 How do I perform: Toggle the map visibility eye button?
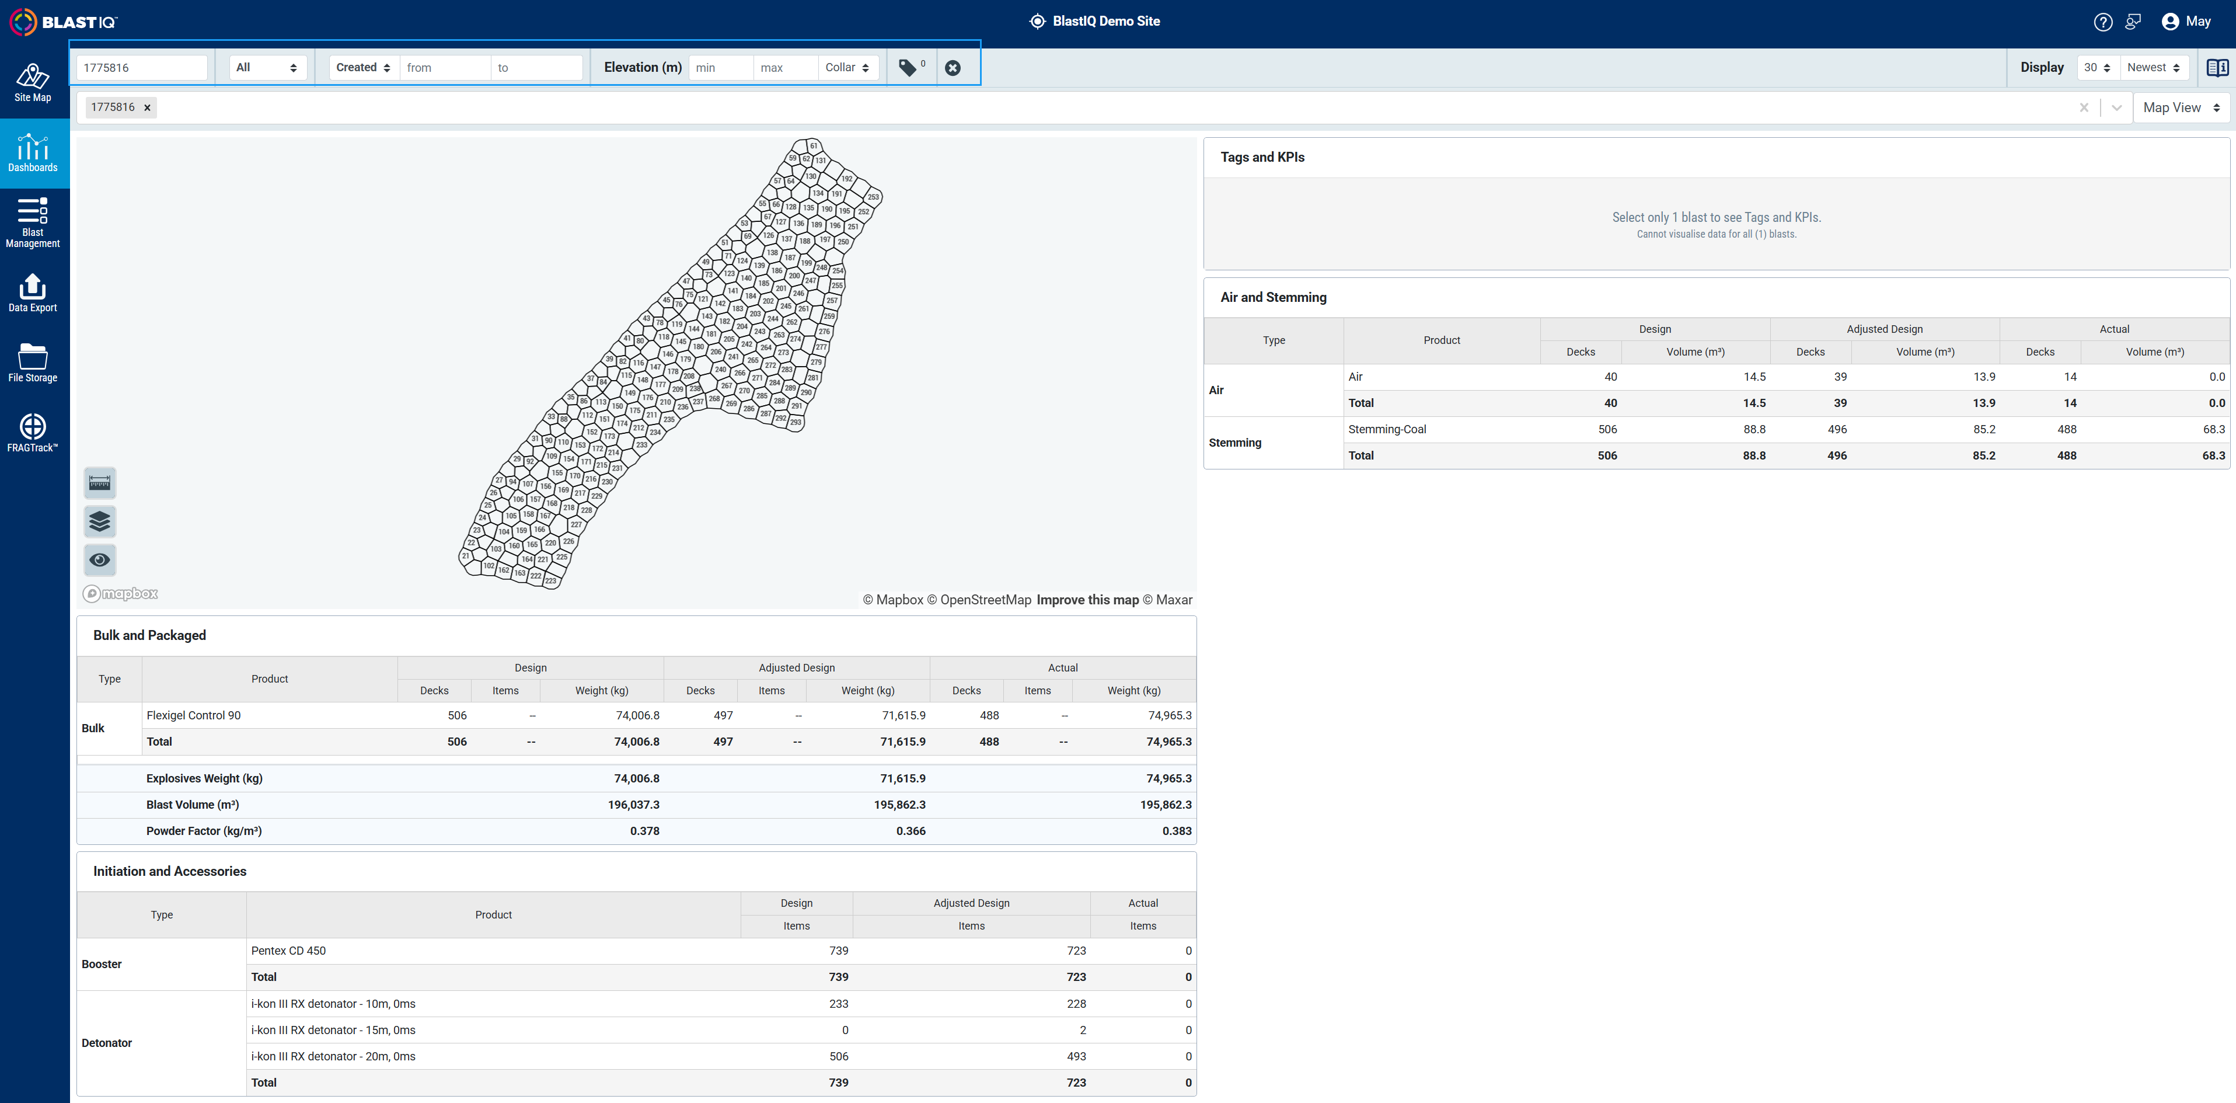(100, 560)
